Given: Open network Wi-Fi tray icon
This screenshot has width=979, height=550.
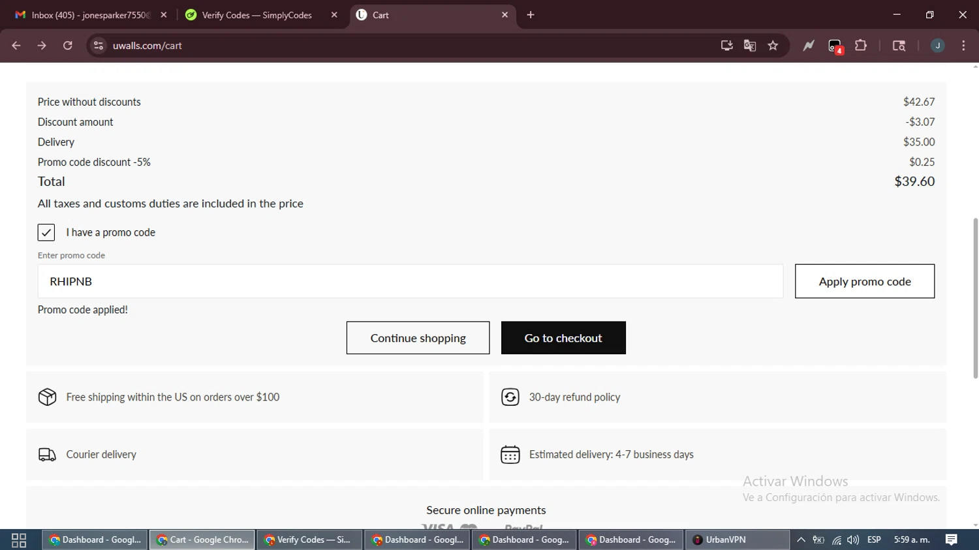Looking at the screenshot, I should coord(836,540).
